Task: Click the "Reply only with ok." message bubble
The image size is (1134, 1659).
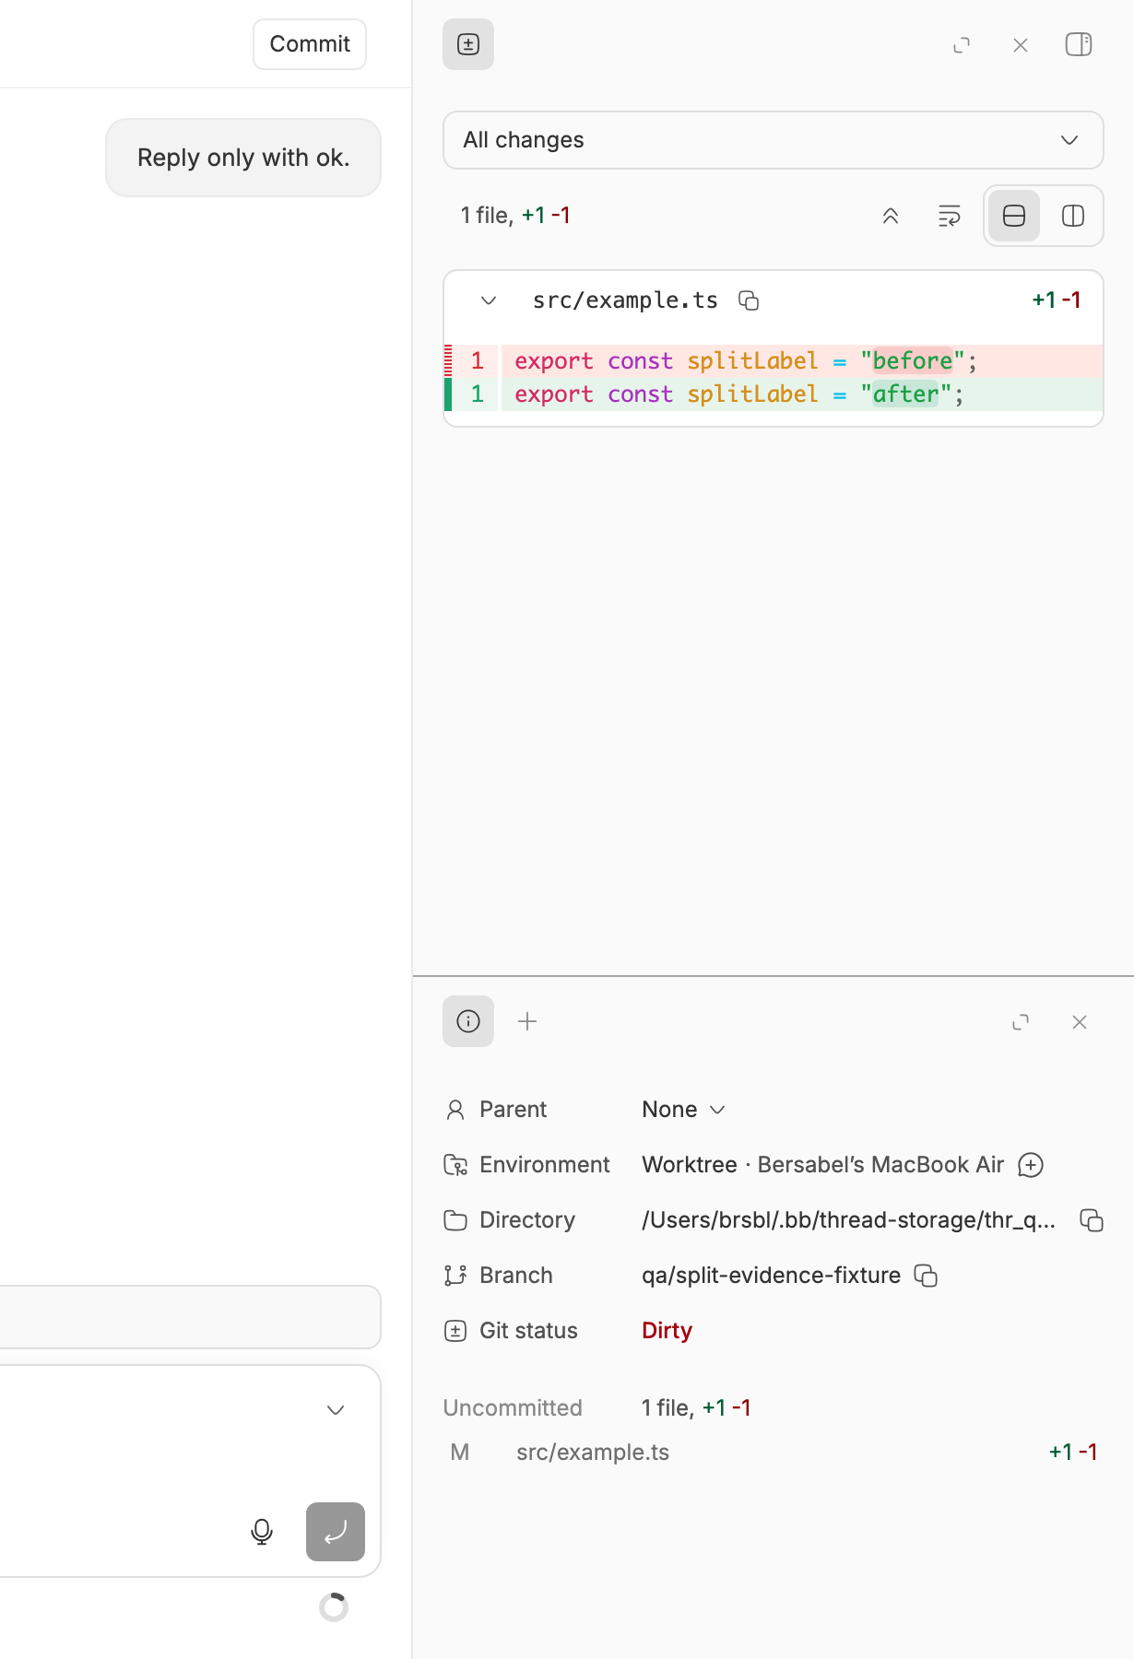Action: (x=243, y=158)
